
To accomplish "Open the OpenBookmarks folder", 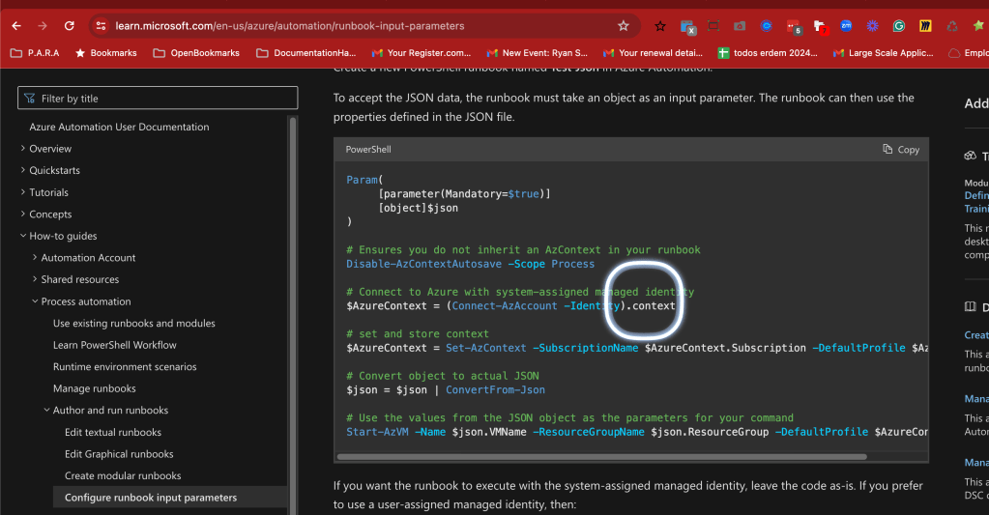I will coord(196,53).
